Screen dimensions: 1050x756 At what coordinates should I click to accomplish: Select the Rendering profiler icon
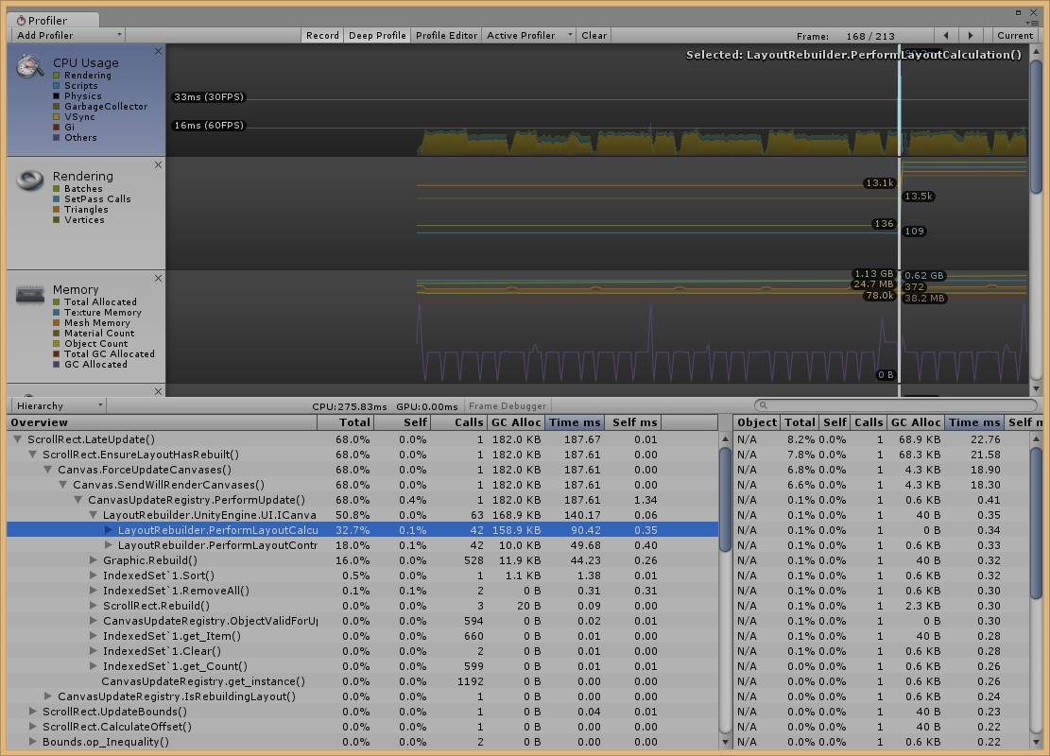pos(30,180)
